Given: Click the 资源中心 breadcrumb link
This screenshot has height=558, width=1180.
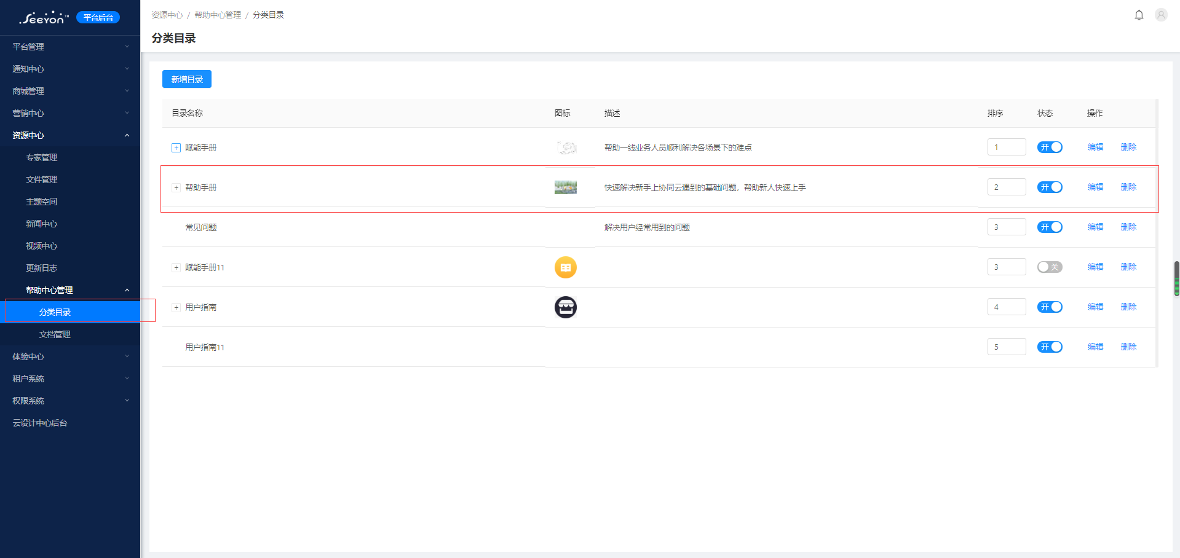Looking at the screenshot, I should (x=167, y=15).
